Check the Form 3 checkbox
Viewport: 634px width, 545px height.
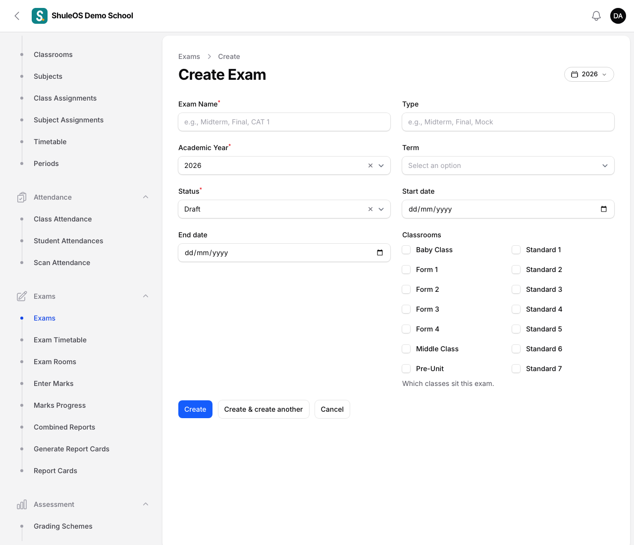point(406,309)
